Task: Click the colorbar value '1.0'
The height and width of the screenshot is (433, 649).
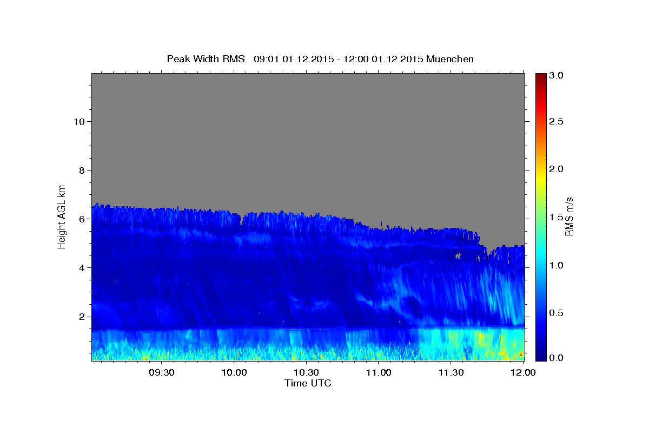Action: tap(557, 265)
